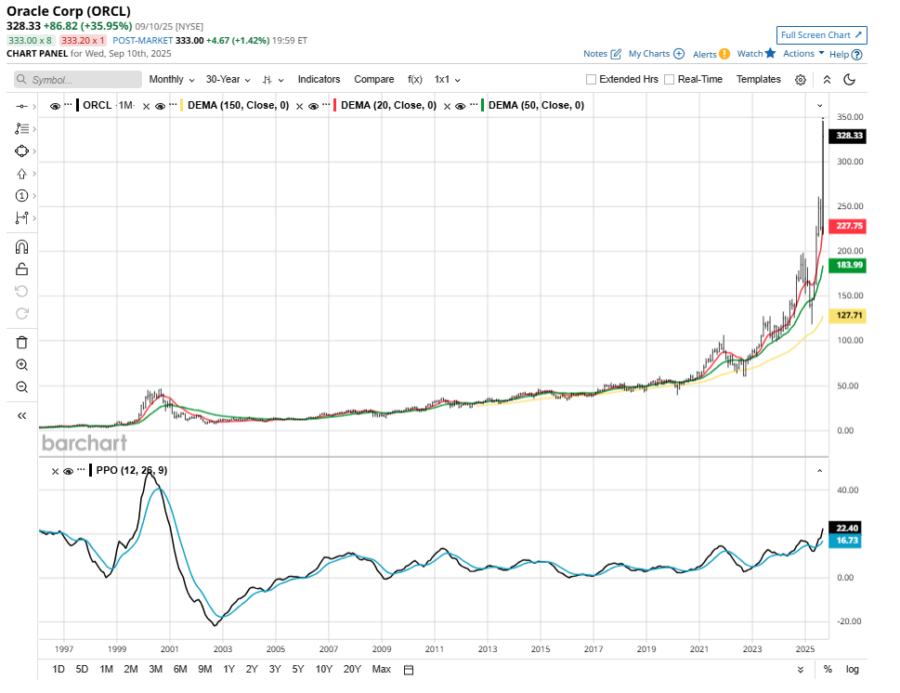The image size is (900, 693).
Task: Open the chart type bar-style dropdown
Action: click(x=273, y=80)
